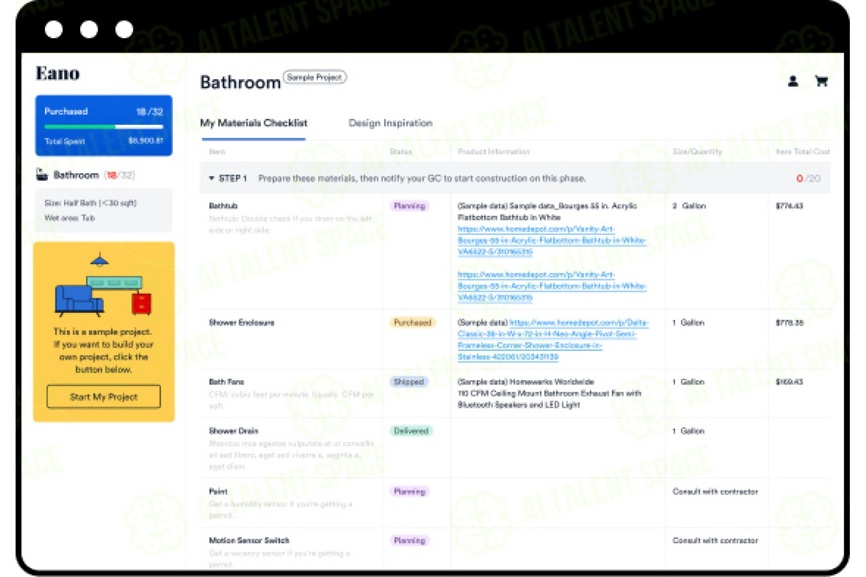Image resolution: width=866 pixels, height=577 pixels.
Task: Click the Bath Fans item name
Action: click(226, 382)
